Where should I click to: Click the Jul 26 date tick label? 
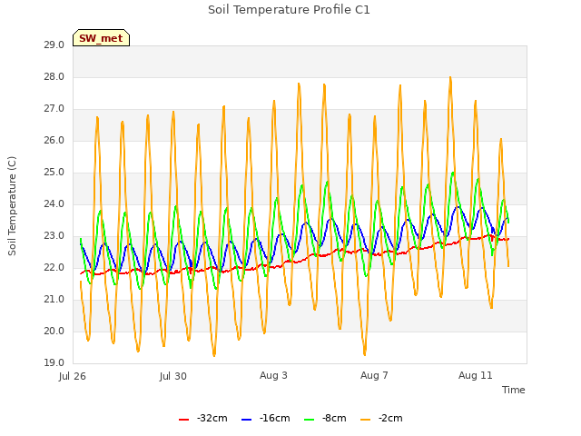click(x=73, y=376)
